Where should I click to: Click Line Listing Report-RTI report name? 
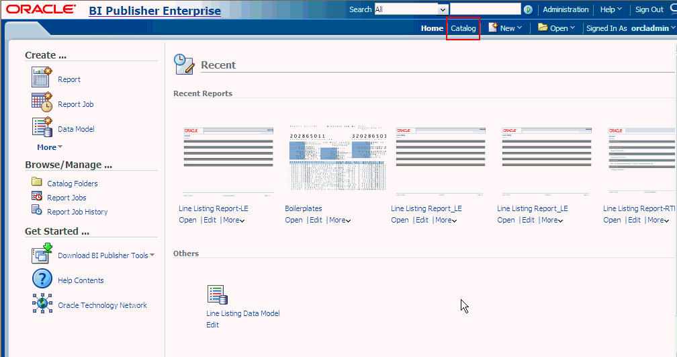click(x=639, y=208)
